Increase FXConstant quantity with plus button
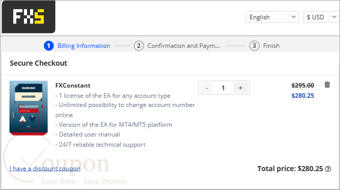This screenshot has height=190, width=340. (x=240, y=88)
